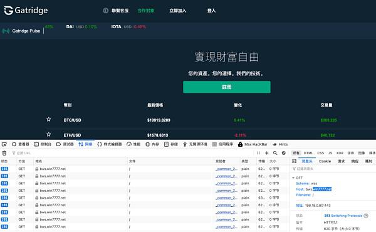The height and width of the screenshot is (232, 376).
Task: Click the info icon in top navigation
Action: click(105, 11)
